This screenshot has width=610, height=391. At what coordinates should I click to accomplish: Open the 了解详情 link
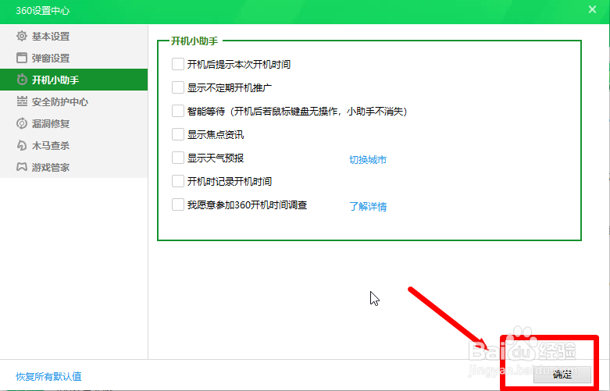point(368,206)
